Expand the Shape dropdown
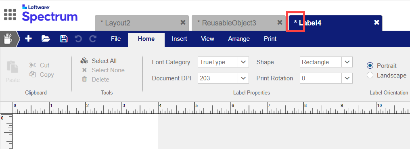This screenshot has width=410, height=149. (347, 62)
